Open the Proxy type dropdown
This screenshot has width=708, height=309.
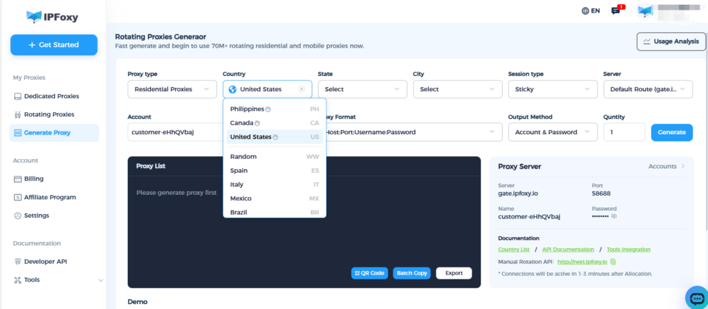172,89
